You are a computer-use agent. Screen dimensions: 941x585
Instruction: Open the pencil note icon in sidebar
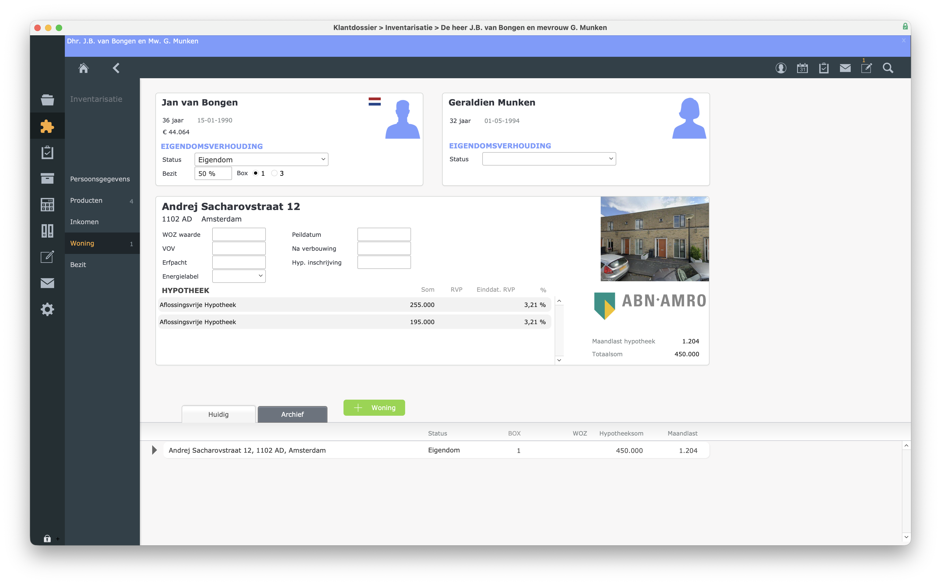pos(47,257)
